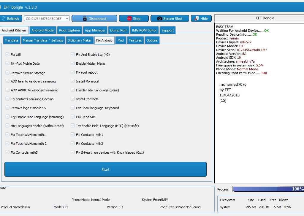The height and width of the screenshot is (216, 304).
Task: Click the Disconnect button
Action: [x=94, y=19]
